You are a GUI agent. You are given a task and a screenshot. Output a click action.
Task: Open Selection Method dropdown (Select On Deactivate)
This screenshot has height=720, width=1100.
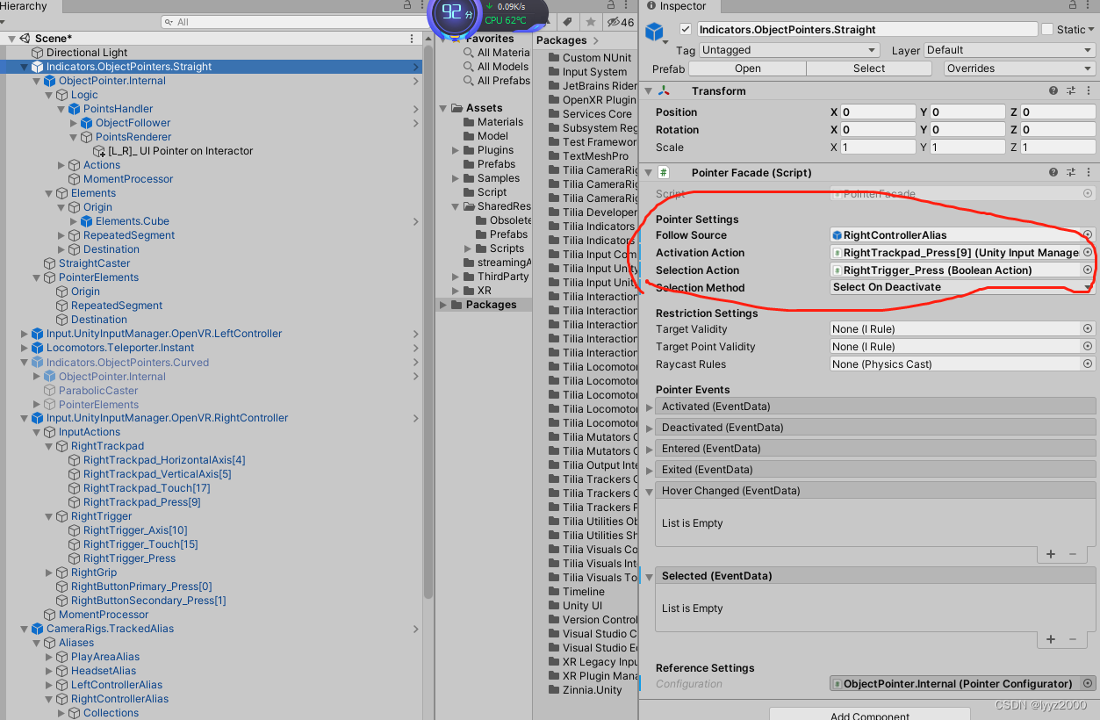click(962, 287)
